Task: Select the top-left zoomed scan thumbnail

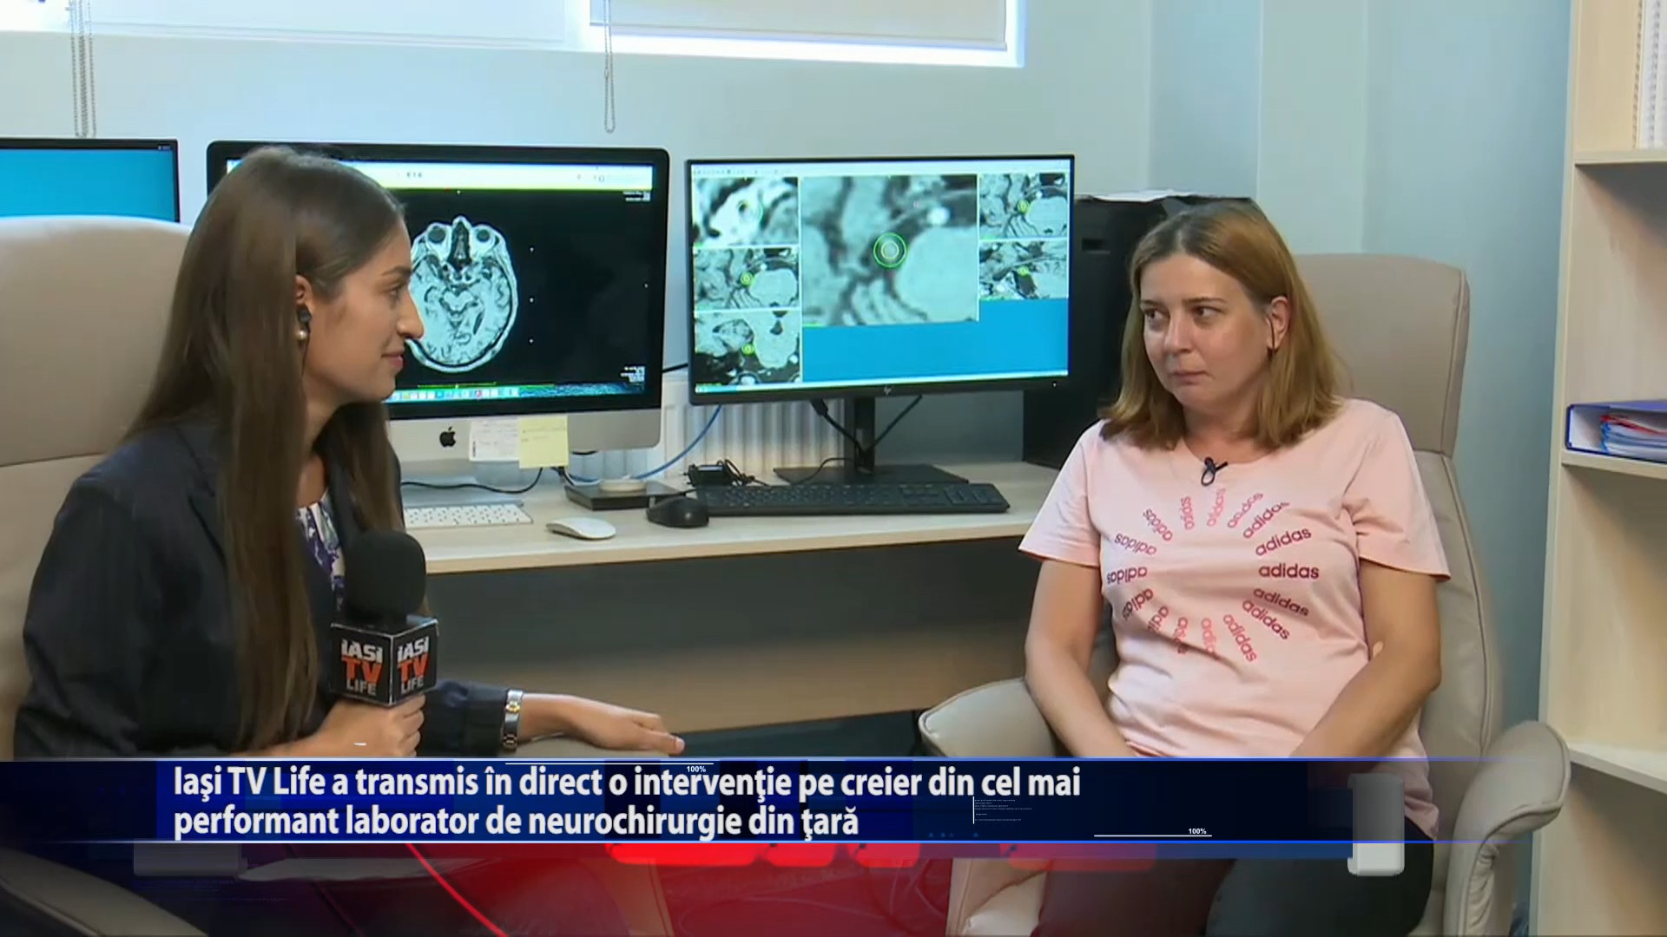Action: point(745,211)
